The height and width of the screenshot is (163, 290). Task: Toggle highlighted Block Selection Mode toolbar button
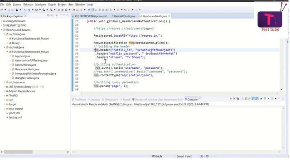92,10
